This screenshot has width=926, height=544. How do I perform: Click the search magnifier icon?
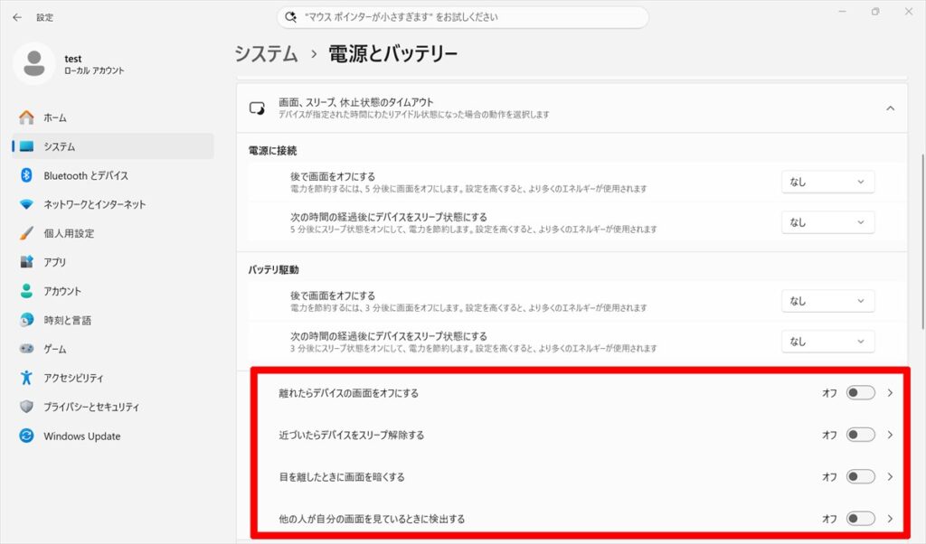point(290,17)
